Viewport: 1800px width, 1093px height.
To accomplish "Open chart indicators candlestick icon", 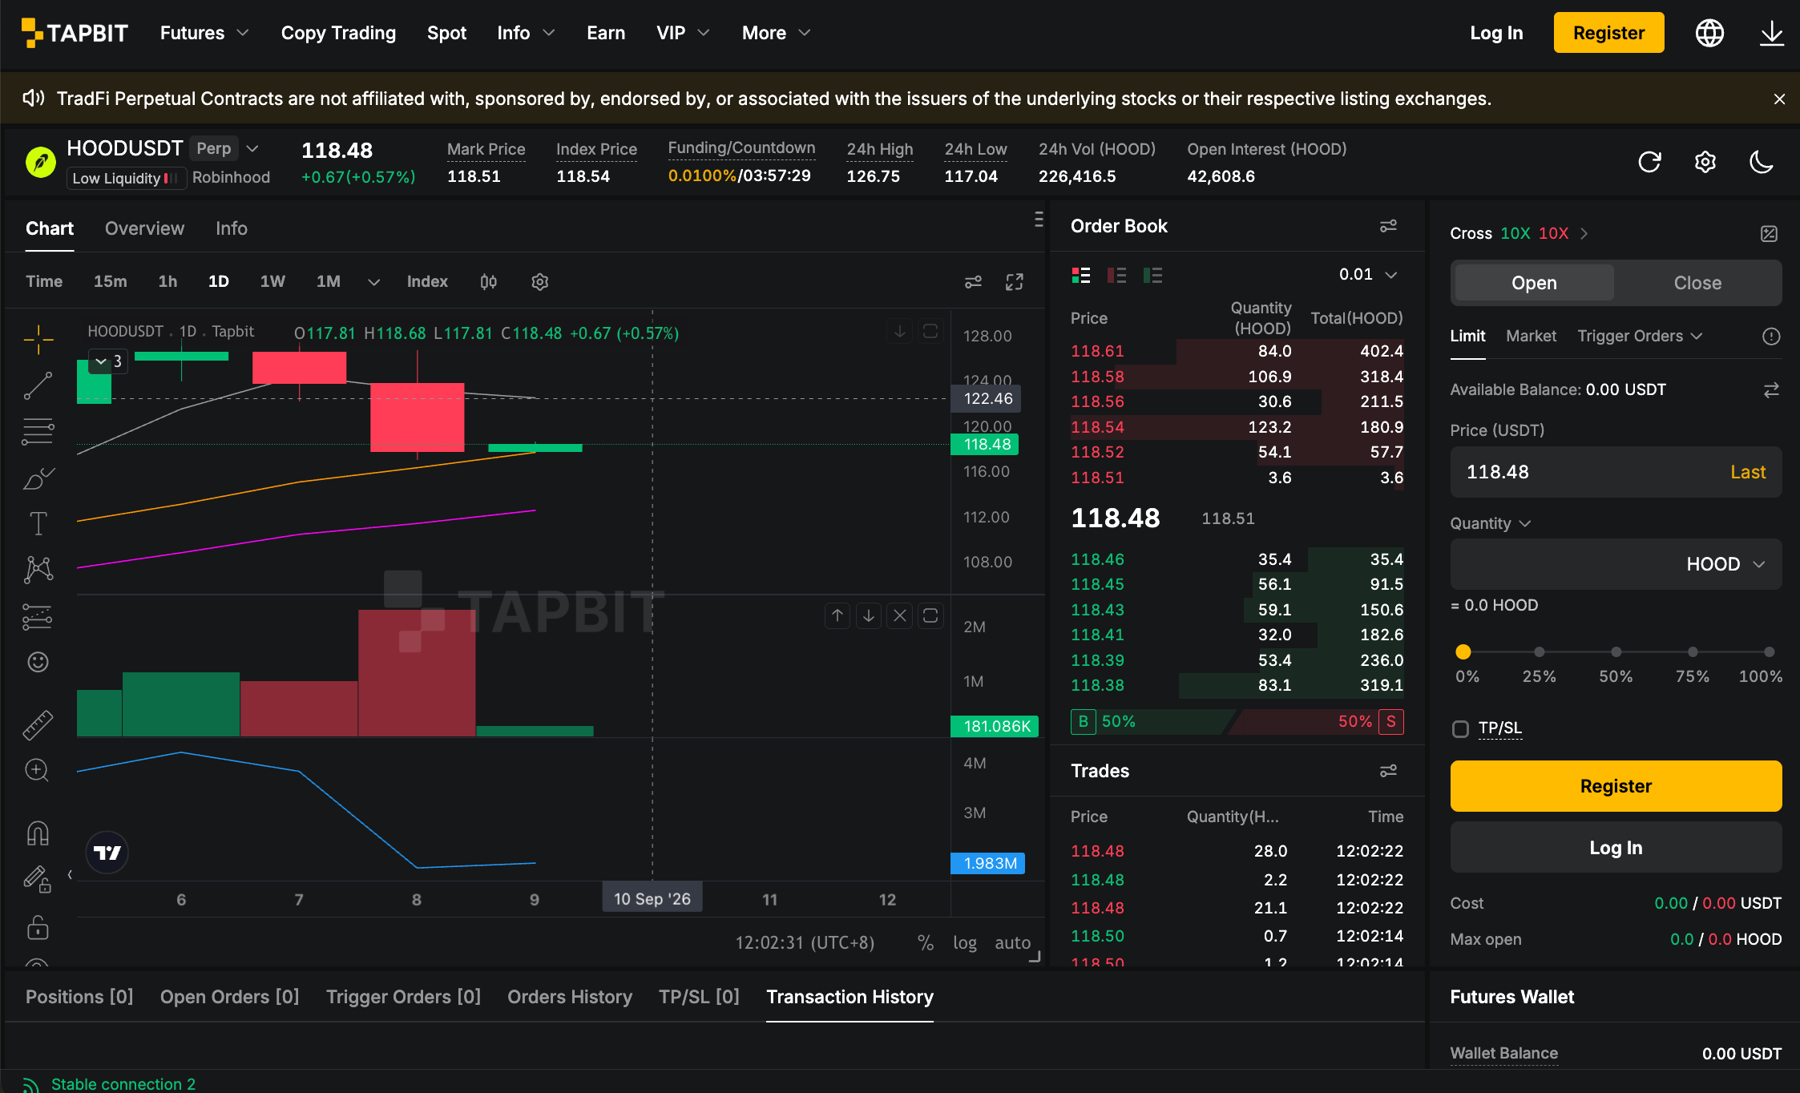I will (488, 282).
